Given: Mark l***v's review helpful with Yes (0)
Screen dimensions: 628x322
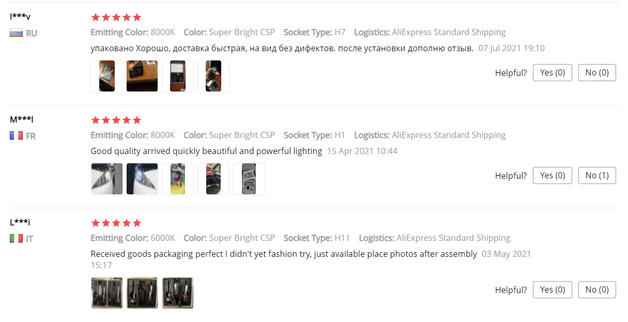Looking at the screenshot, I should 553,72.
